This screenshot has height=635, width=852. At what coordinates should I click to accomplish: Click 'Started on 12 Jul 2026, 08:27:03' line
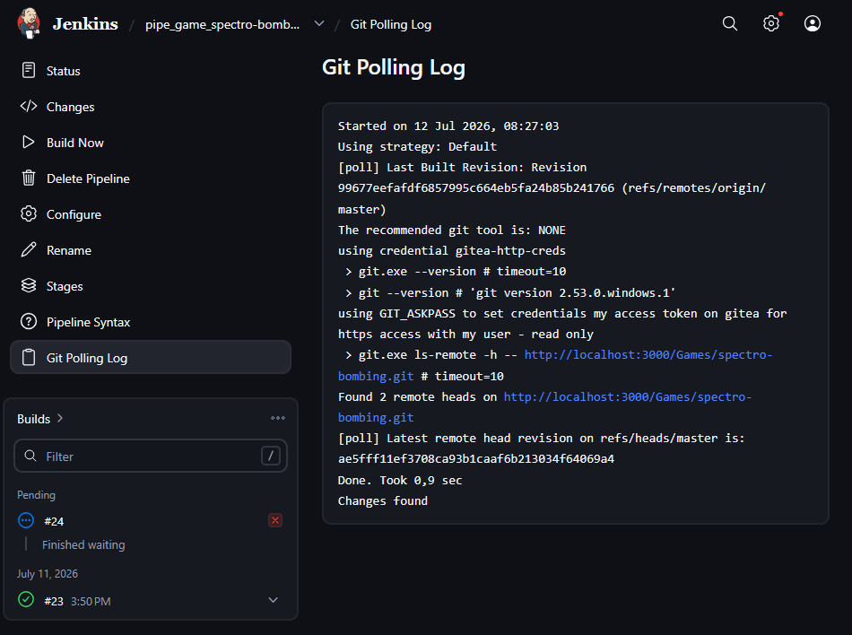point(448,126)
